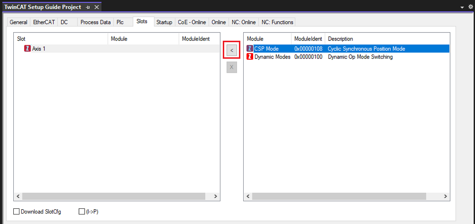475x224 pixels.
Task: Open the Process Data tab
Action: (x=95, y=22)
